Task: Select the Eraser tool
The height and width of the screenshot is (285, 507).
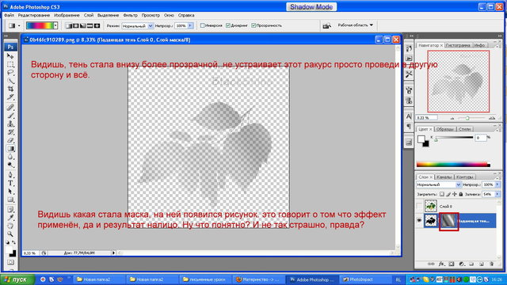Action: coord(10,140)
